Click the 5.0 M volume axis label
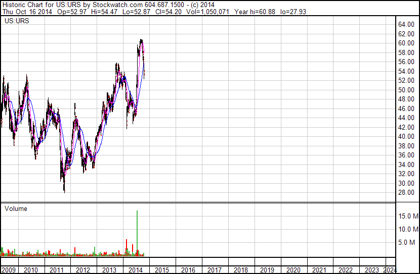The height and width of the screenshot is (274, 420). click(406, 242)
